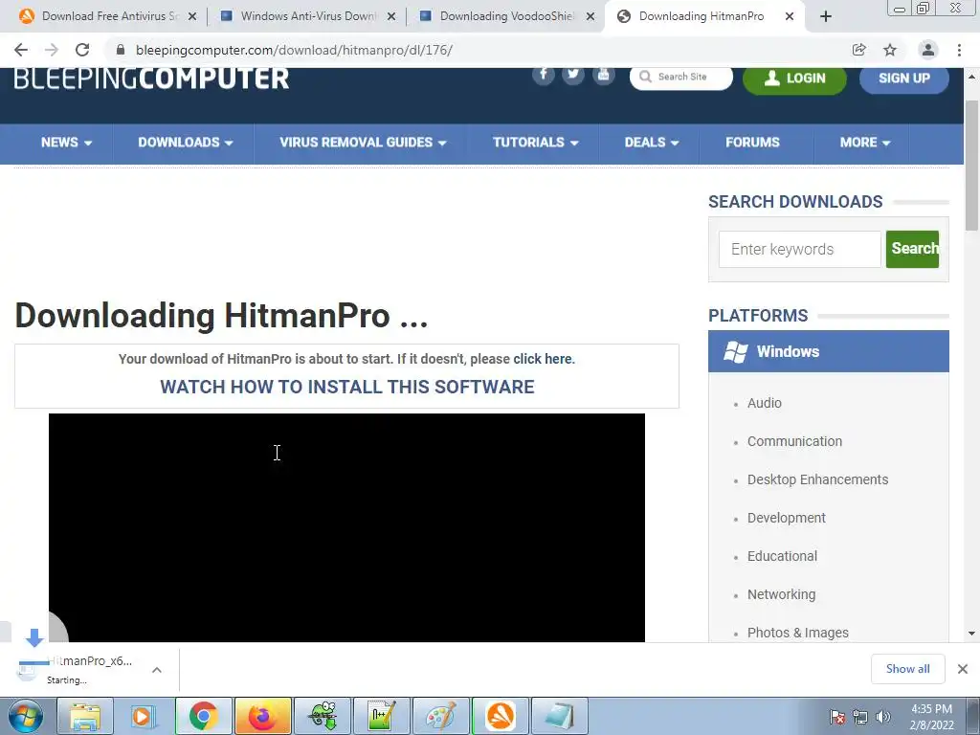Click the Enter keywords field

[x=799, y=249]
